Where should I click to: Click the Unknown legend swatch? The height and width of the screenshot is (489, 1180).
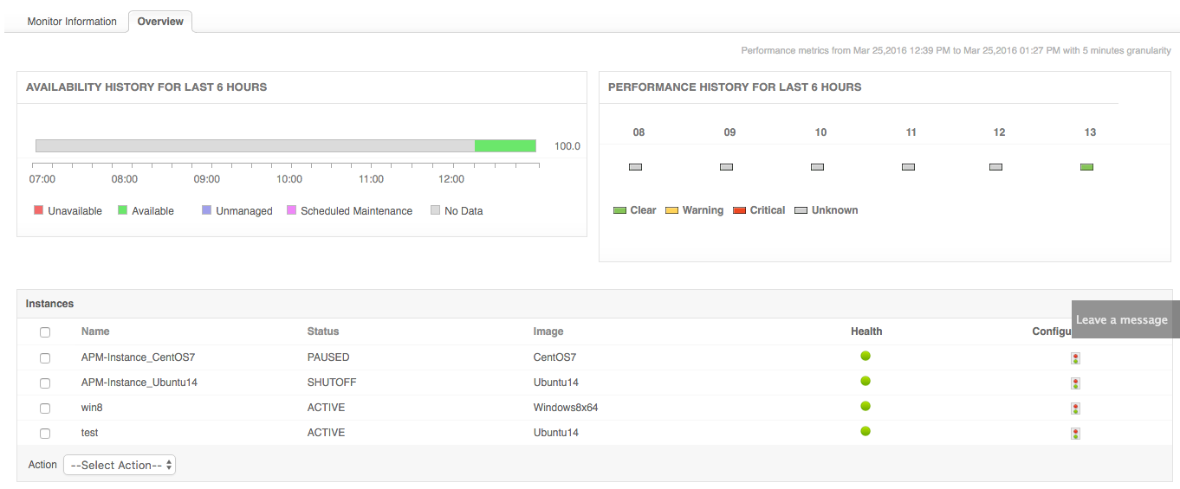(801, 210)
